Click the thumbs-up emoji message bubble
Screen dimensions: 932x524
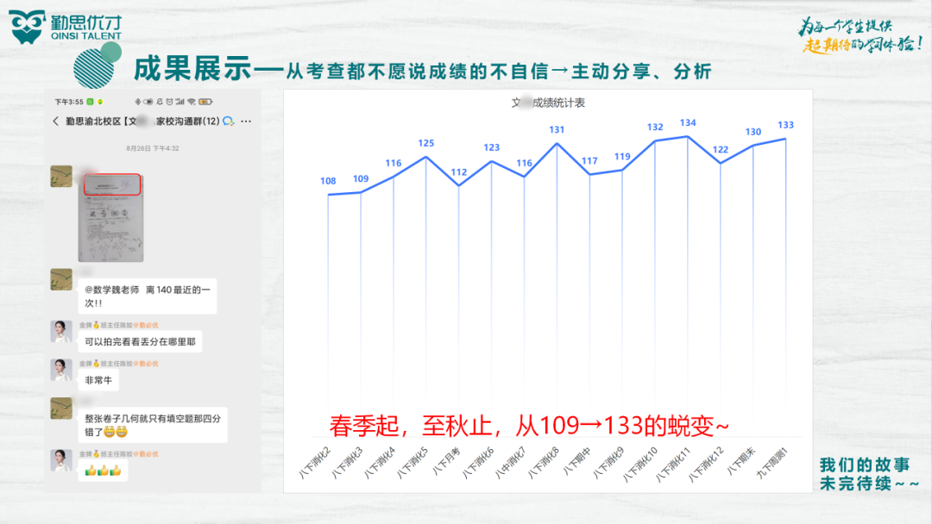102,470
